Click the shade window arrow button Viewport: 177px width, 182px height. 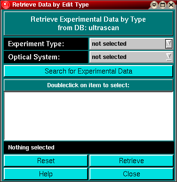pyautogui.click(x=154, y=5)
